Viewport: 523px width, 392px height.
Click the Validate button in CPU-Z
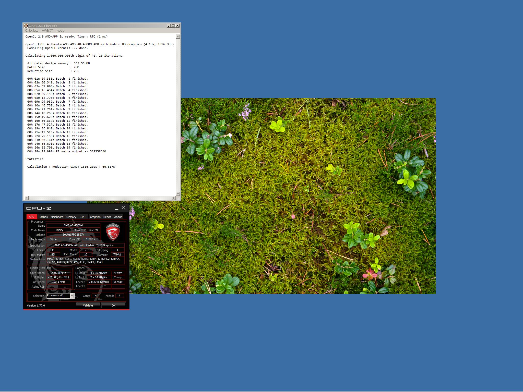tap(88, 305)
